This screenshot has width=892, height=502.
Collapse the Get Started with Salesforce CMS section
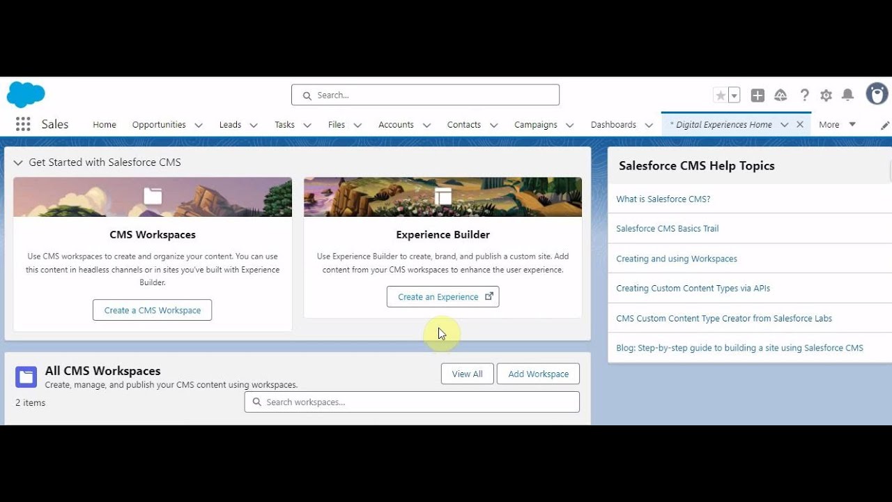pyautogui.click(x=18, y=162)
